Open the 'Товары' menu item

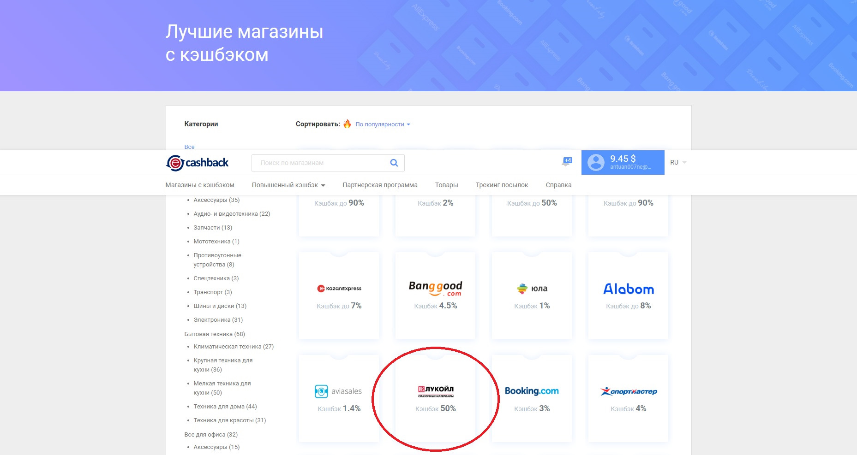coord(446,185)
